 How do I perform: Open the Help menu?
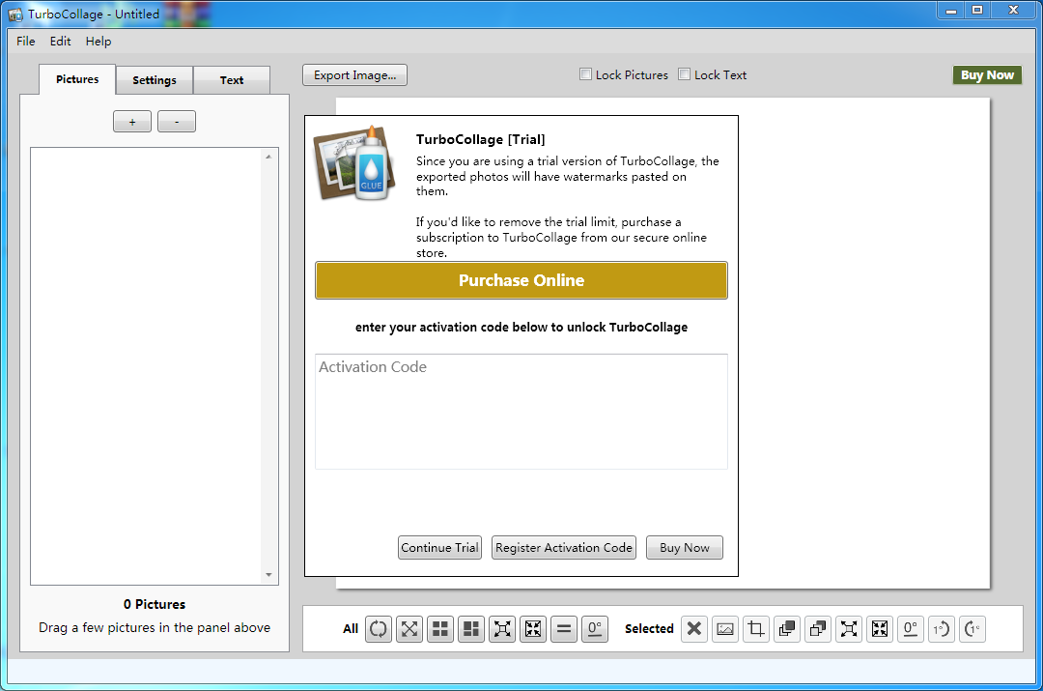pyautogui.click(x=99, y=42)
